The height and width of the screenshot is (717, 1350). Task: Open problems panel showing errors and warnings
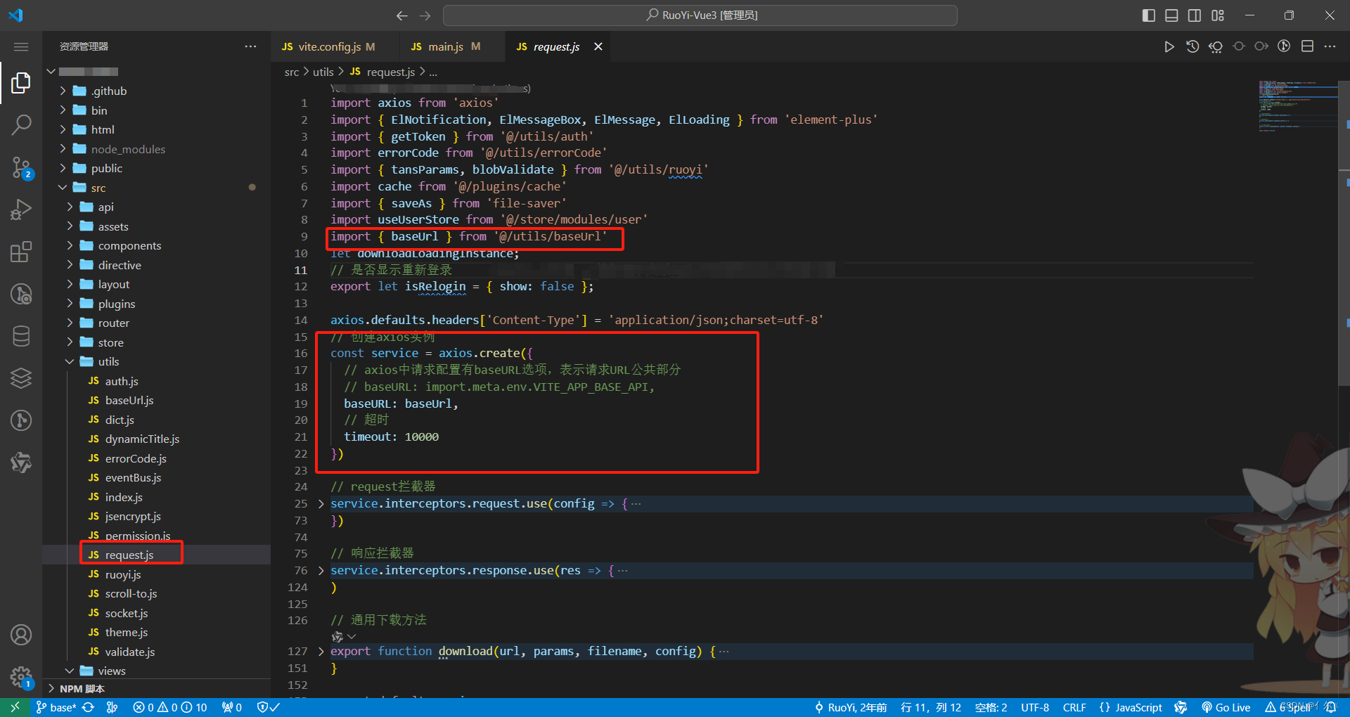point(169,707)
